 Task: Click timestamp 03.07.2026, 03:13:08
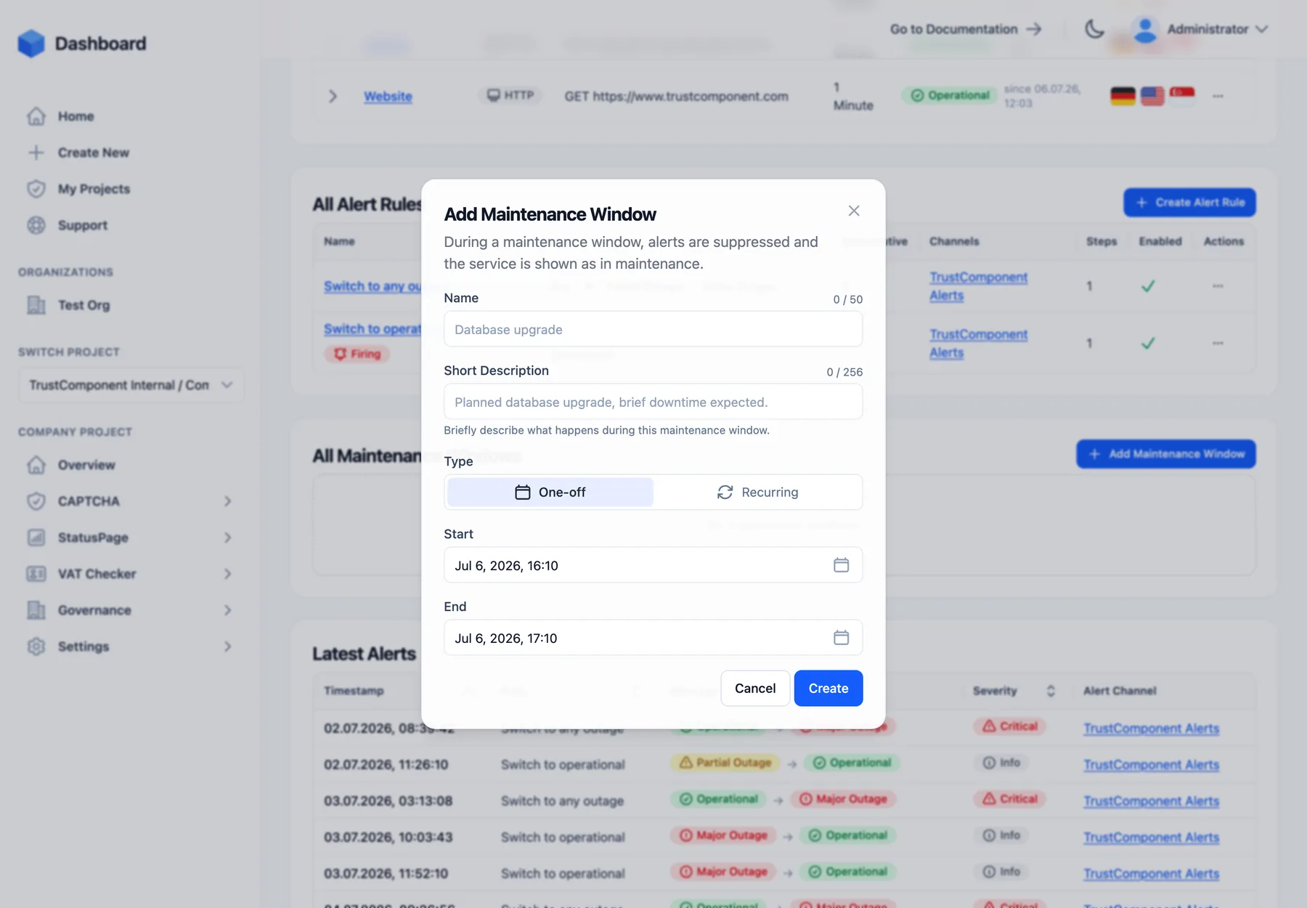pos(388,800)
